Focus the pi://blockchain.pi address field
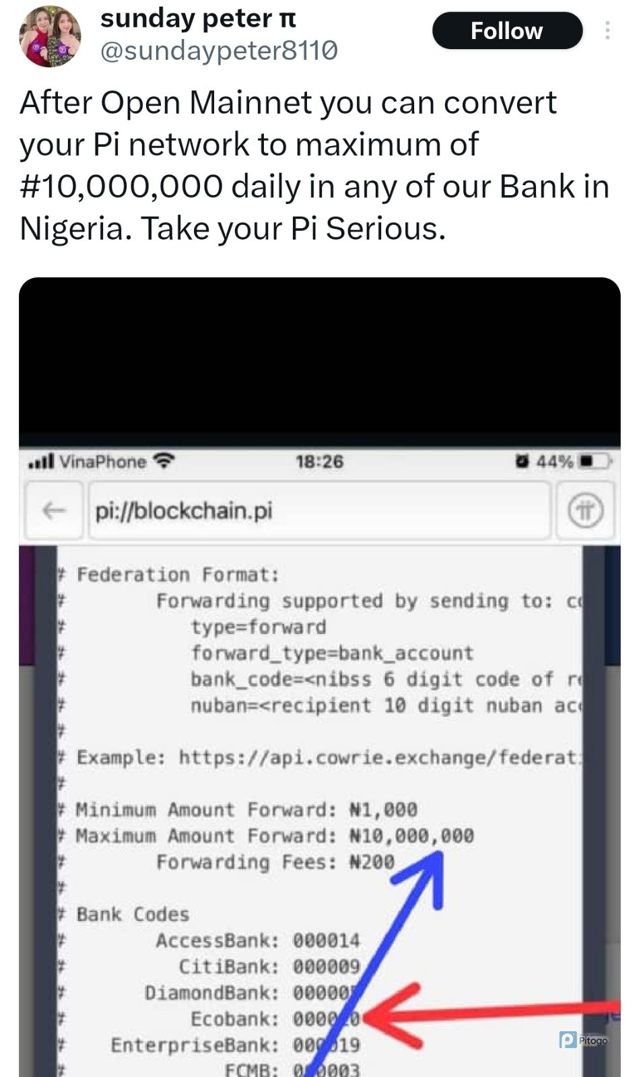Image resolution: width=639 pixels, height=1077 pixels. point(319,511)
